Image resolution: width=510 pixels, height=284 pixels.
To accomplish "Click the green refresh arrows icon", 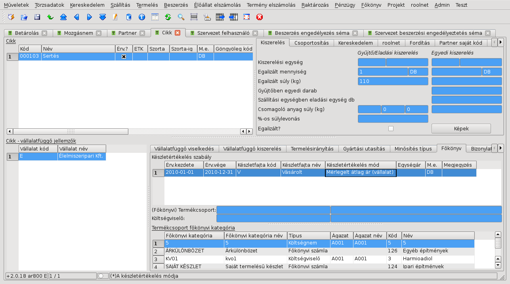I will [168, 17].
